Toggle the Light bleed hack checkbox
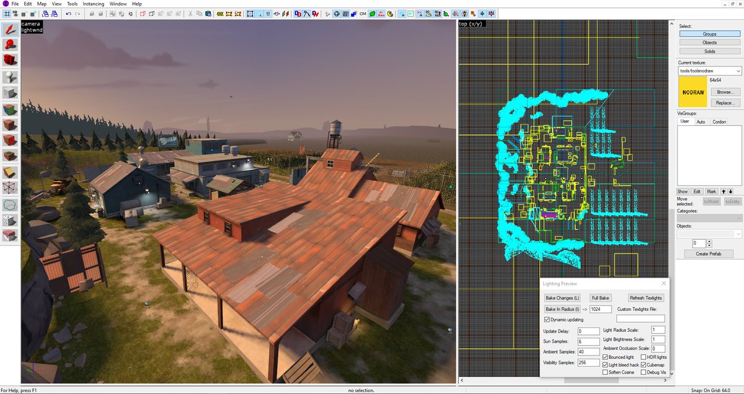Viewport: 744px width, 394px height. click(605, 365)
